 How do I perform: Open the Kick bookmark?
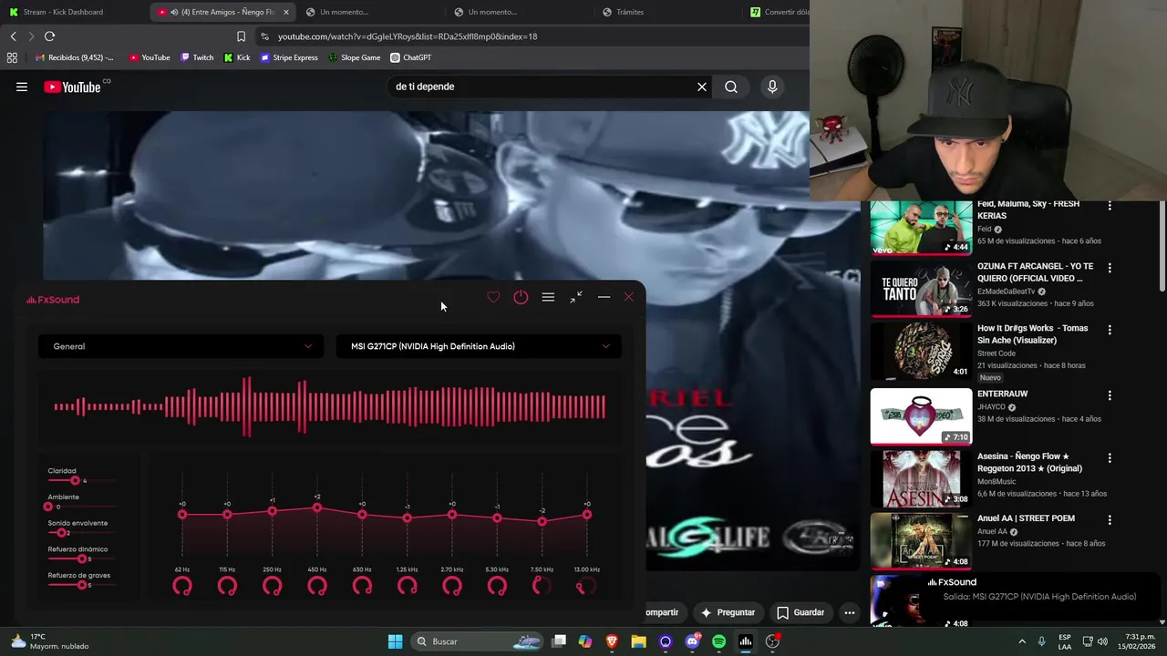coord(236,57)
